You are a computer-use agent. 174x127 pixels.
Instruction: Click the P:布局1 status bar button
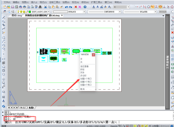[156, 126]
